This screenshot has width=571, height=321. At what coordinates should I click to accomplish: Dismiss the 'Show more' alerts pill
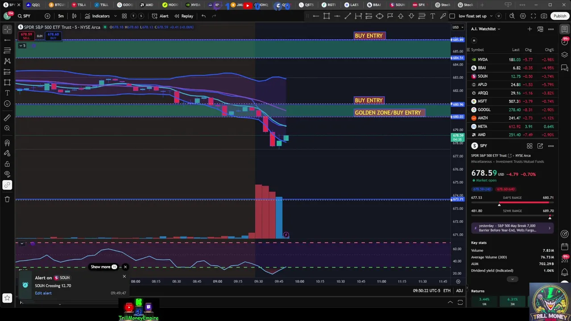pos(125,267)
